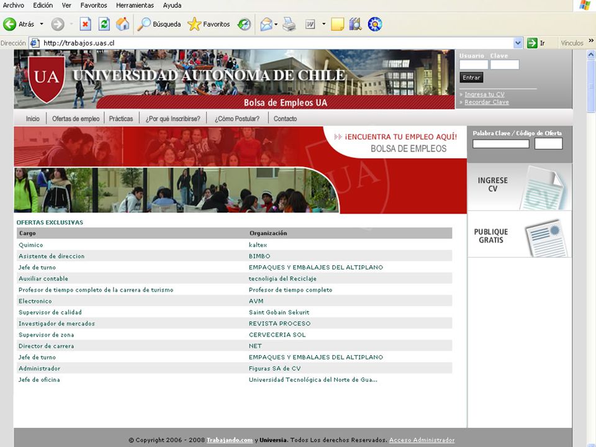Focus the Palabra Clave search field

[500, 143]
